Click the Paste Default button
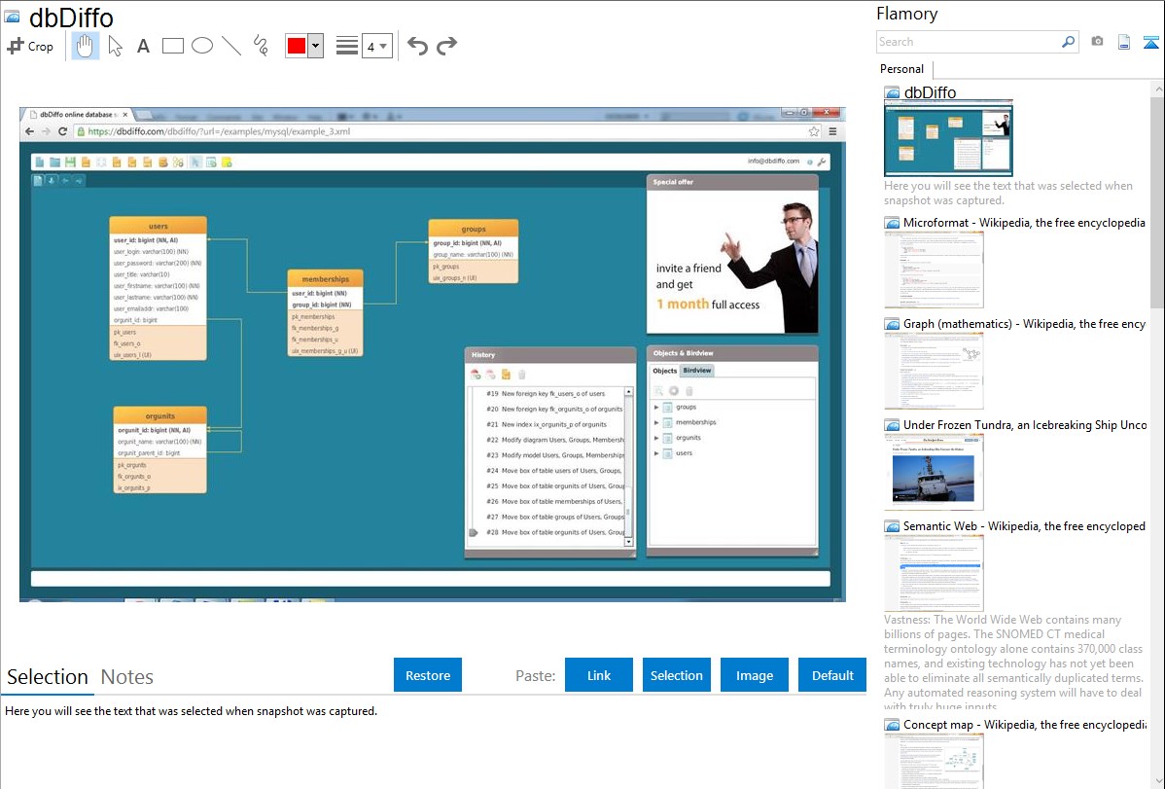Viewport: 1165px width, 789px height. point(832,675)
